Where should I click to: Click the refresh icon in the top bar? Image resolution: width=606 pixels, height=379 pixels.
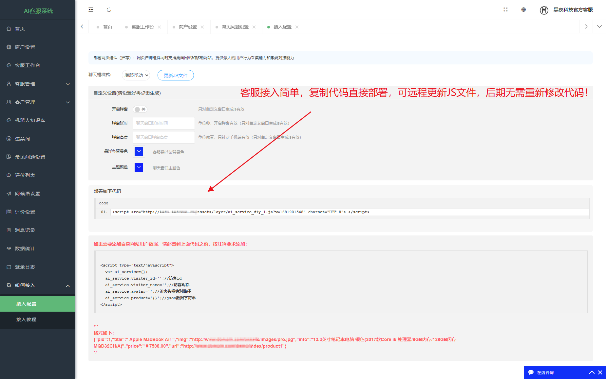(x=109, y=10)
